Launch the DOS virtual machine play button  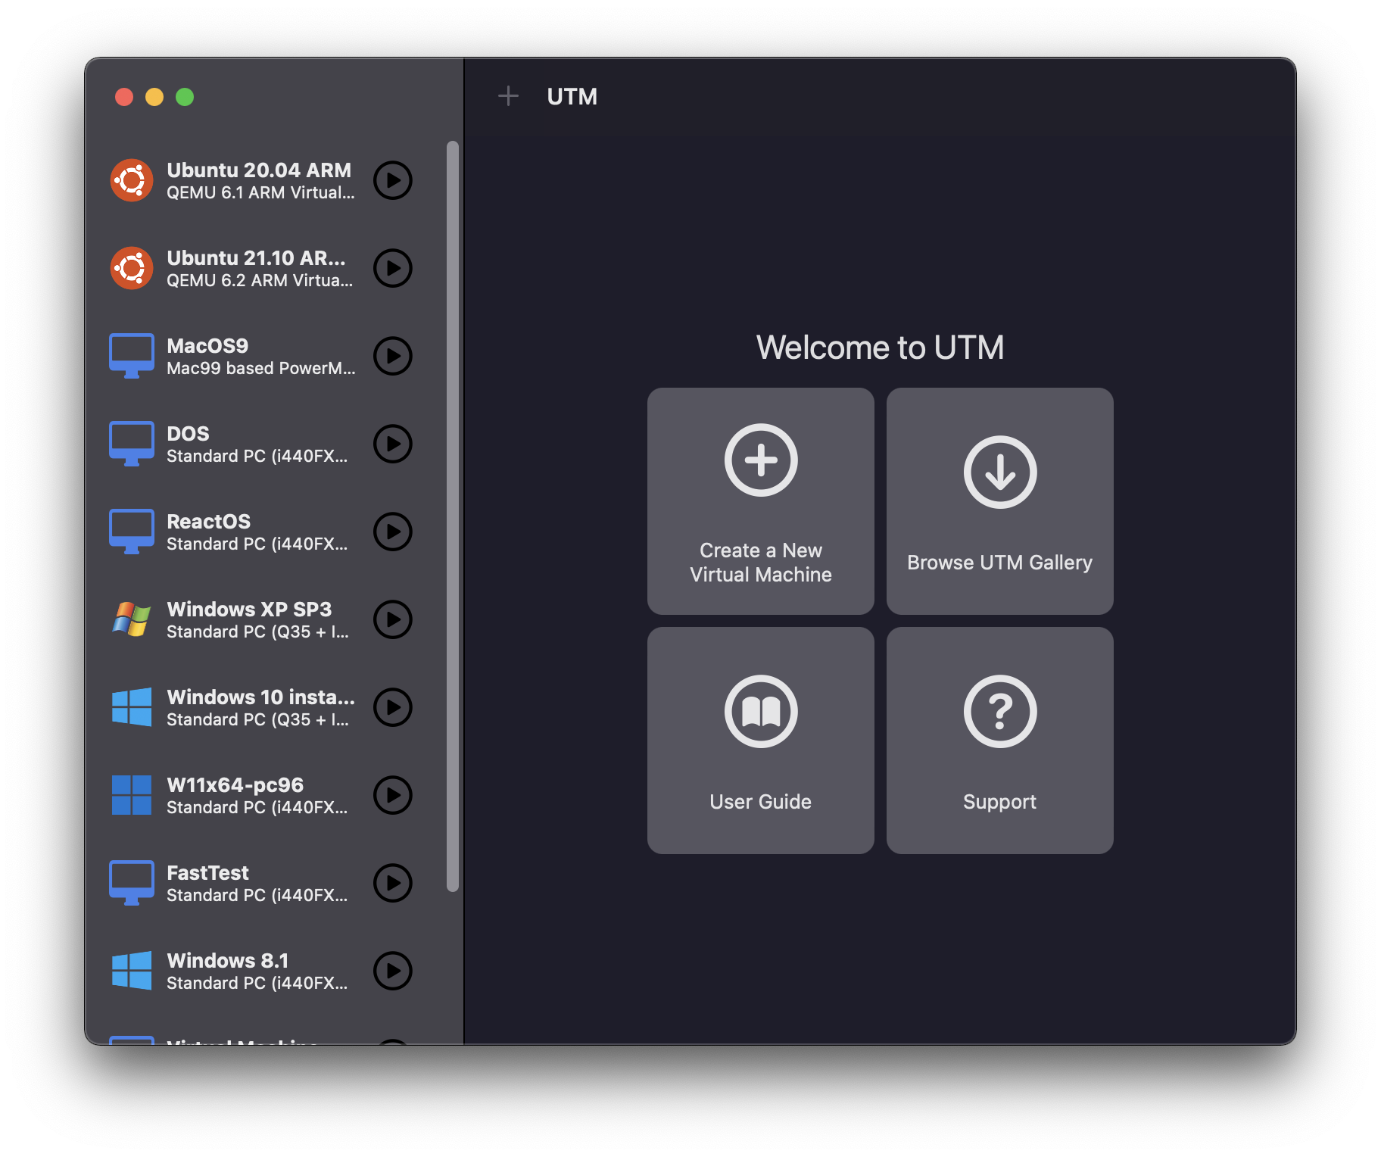[x=393, y=444]
